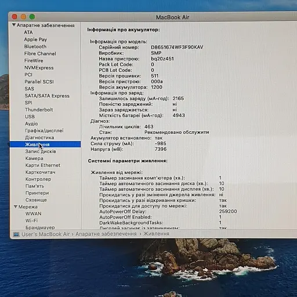
Task: Open the Thunderbolt hardware entry
Action: (x=39, y=110)
